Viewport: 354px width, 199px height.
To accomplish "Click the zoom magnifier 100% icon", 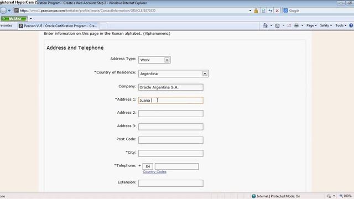I will coord(341,196).
